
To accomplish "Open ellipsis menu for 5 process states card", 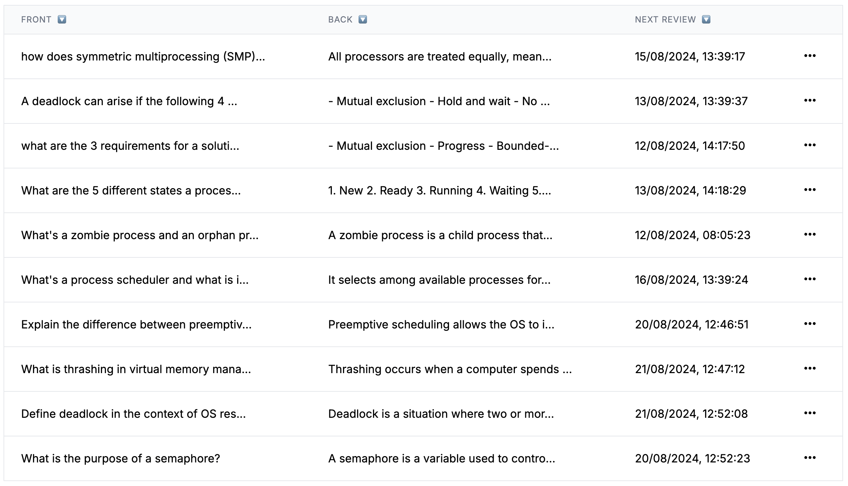I will (x=810, y=190).
